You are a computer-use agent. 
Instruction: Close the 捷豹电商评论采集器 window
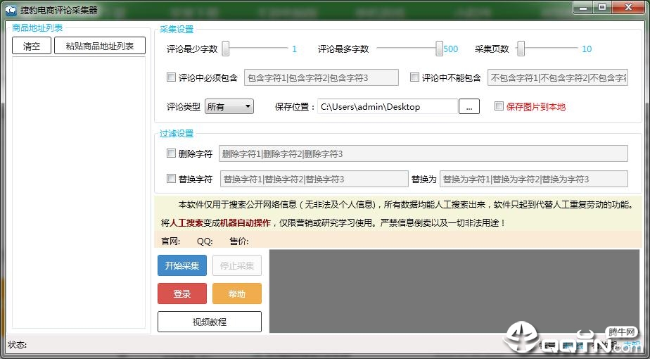point(627,7)
